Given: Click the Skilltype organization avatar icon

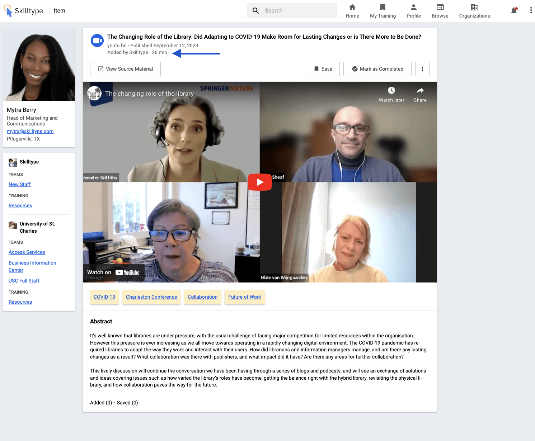Looking at the screenshot, I should pos(13,162).
